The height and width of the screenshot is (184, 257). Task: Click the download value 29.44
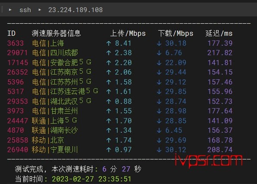(176, 72)
